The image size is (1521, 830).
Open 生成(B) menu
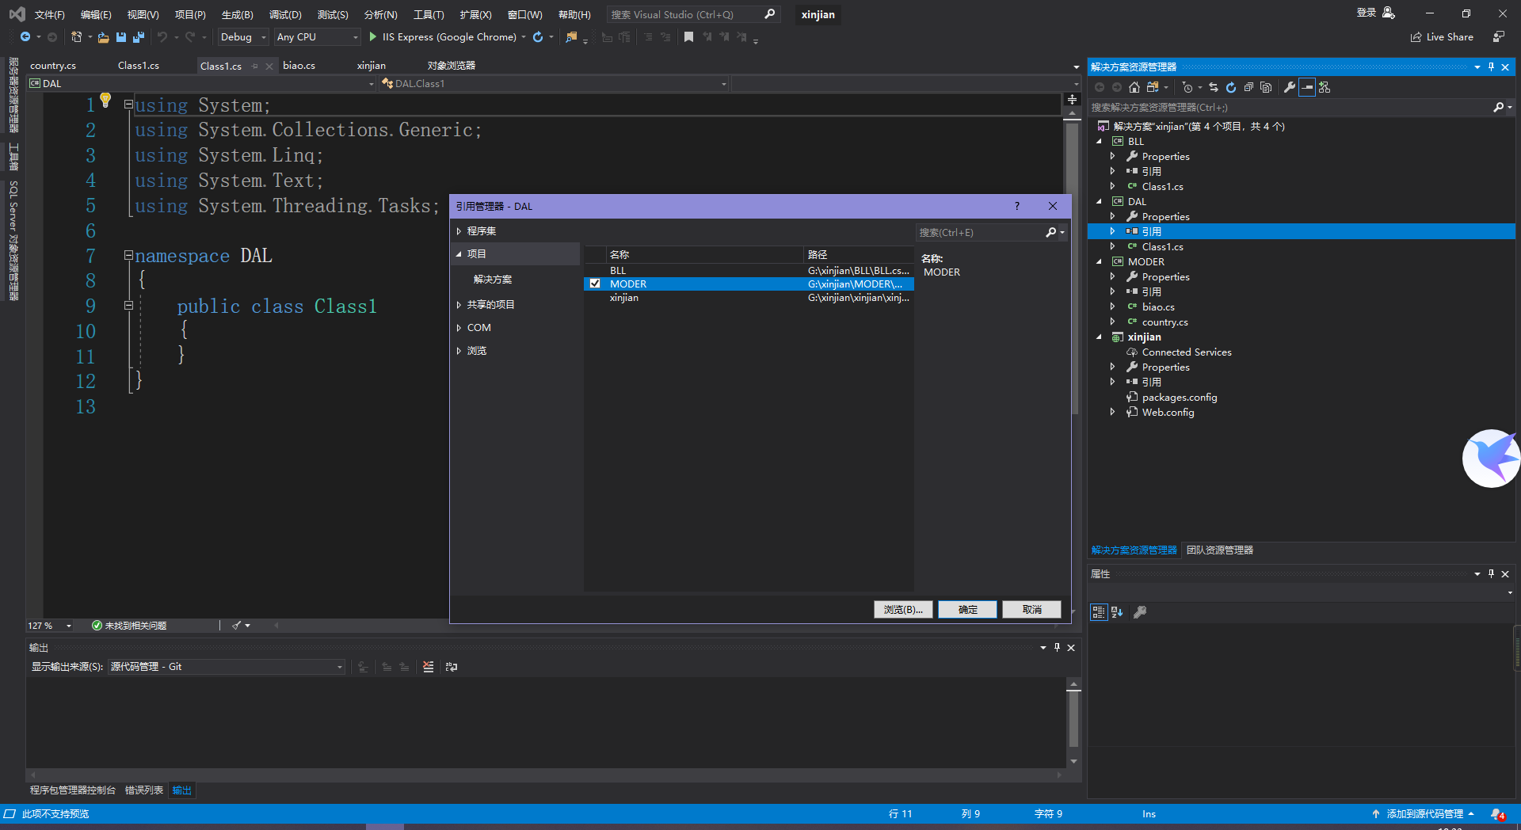(x=237, y=14)
